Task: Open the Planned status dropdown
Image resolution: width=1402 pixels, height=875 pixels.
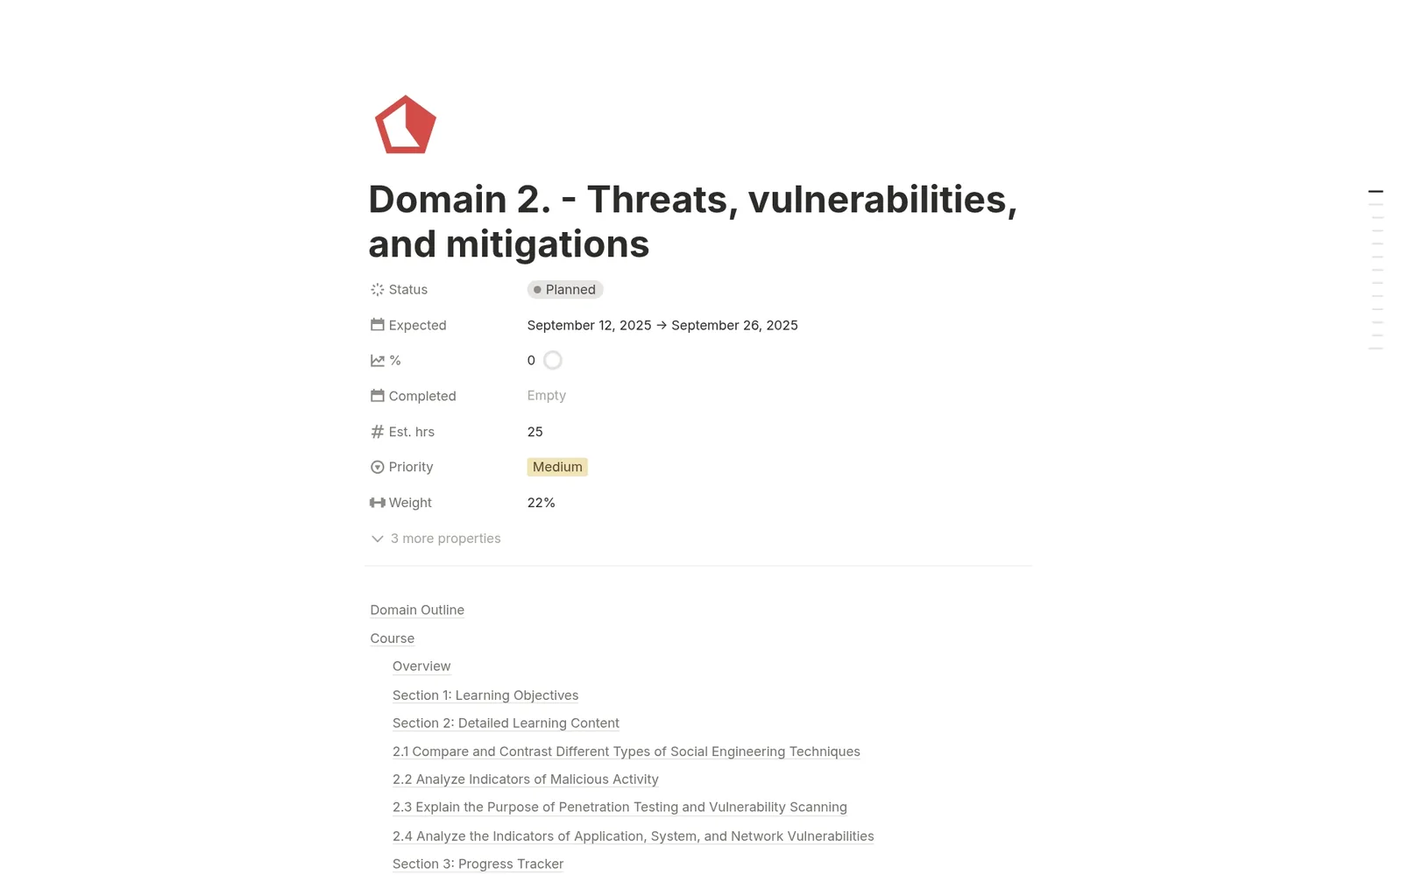Action: (565, 290)
